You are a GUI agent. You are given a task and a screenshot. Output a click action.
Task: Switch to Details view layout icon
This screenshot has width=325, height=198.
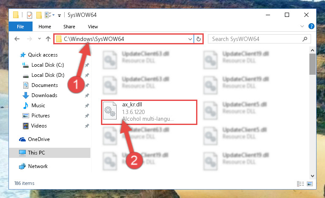click(x=300, y=184)
